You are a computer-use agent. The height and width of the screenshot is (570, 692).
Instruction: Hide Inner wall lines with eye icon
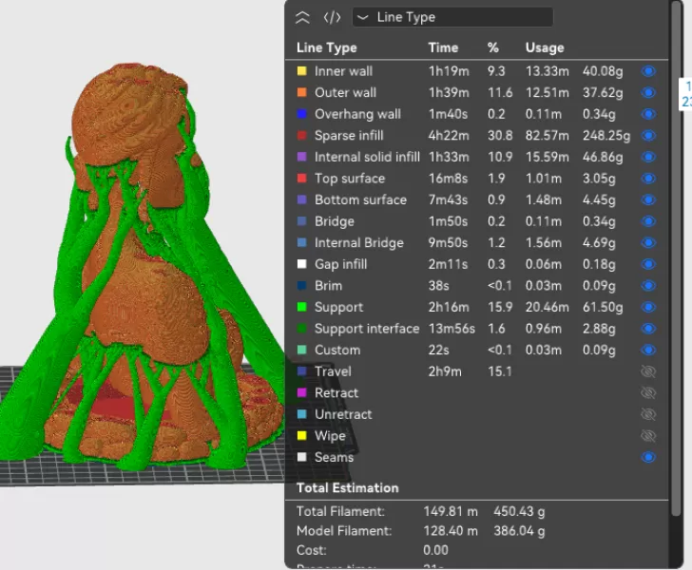coord(649,71)
